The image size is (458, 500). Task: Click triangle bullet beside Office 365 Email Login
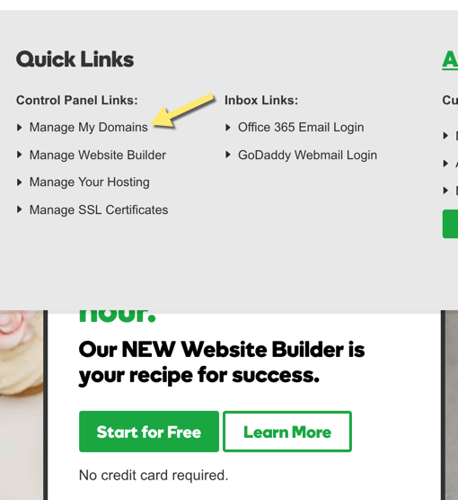228,128
